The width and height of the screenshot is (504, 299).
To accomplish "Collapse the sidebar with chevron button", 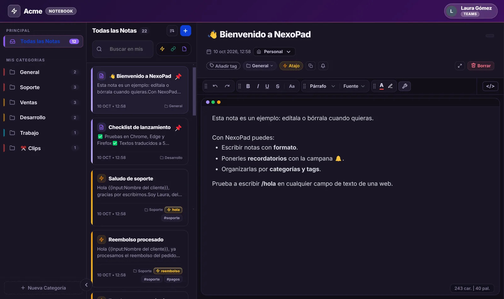I will point(86,285).
